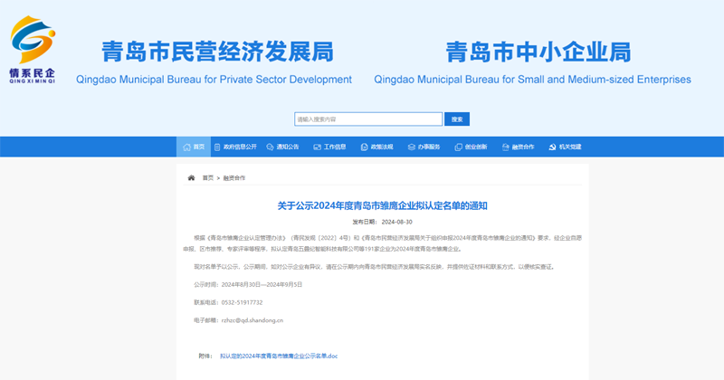Click the 融资合作 breadcrumb link
The height and width of the screenshot is (380, 724).
point(233,177)
